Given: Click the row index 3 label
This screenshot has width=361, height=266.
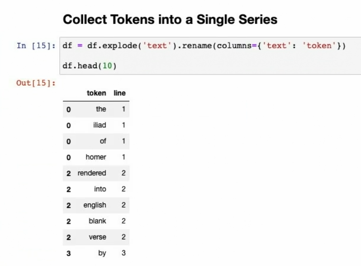Looking at the screenshot, I should (69, 253).
